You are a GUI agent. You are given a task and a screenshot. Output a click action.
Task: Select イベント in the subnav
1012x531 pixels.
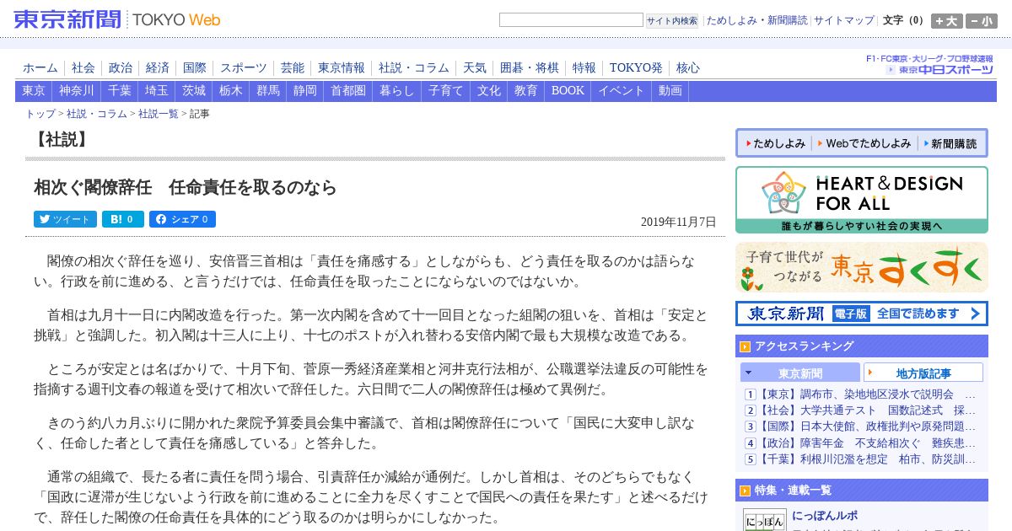[x=622, y=91]
